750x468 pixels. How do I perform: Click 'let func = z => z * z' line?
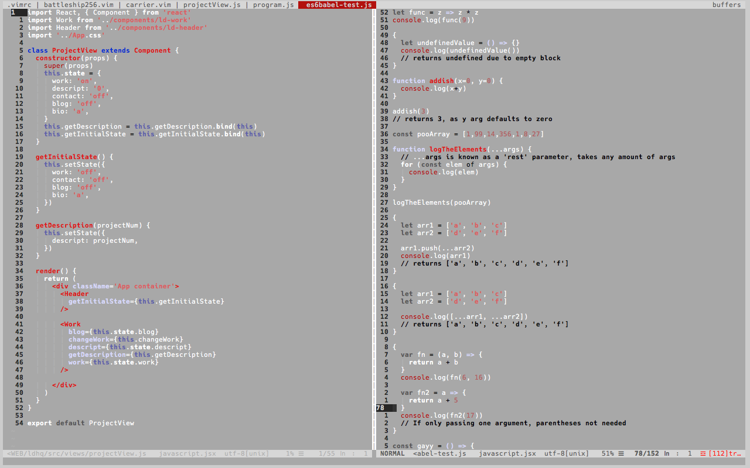coord(435,12)
